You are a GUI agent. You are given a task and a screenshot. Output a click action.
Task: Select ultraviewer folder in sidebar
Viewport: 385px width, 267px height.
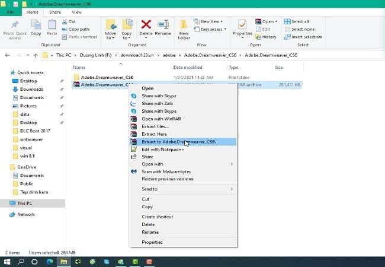[31, 139]
